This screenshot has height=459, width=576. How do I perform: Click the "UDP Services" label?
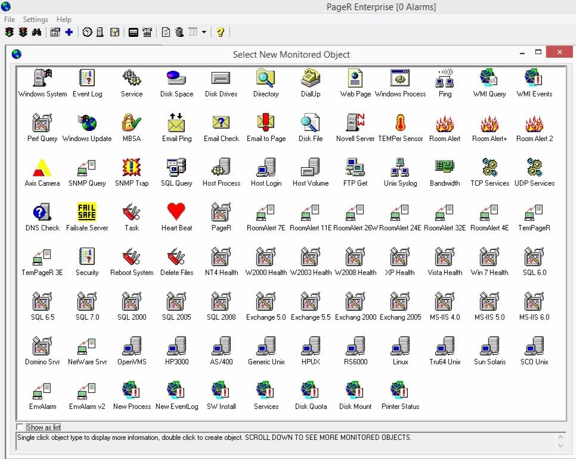534,183
